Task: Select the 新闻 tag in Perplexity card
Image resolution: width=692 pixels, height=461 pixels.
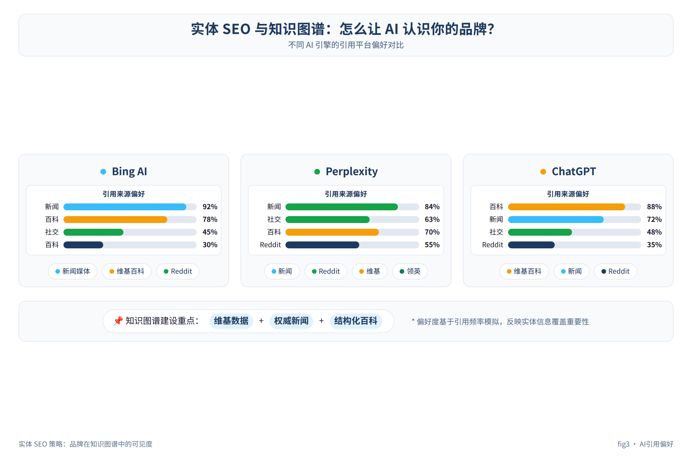Action: (282, 271)
